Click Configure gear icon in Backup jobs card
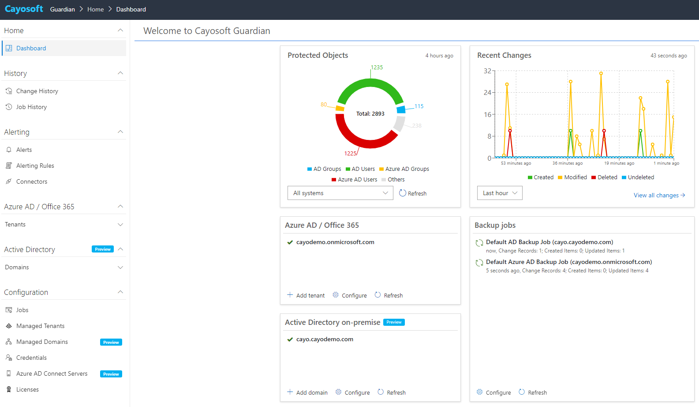Image resolution: width=699 pixels, height=407 pixels. click(x=480, y=392)
